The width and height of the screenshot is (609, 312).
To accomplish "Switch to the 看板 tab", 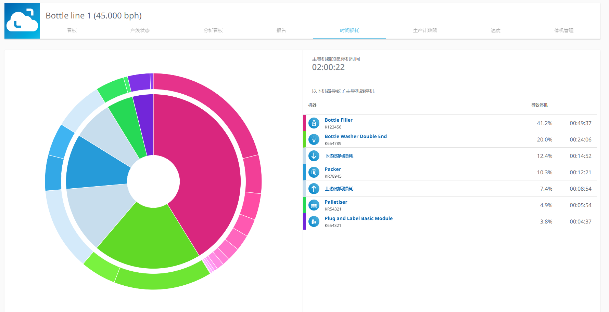I will [x=72, y=30].
